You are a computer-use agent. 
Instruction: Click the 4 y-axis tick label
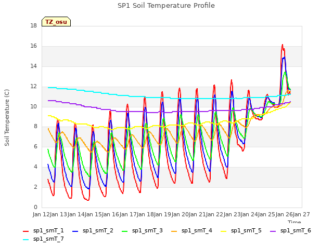click(35, 167)
